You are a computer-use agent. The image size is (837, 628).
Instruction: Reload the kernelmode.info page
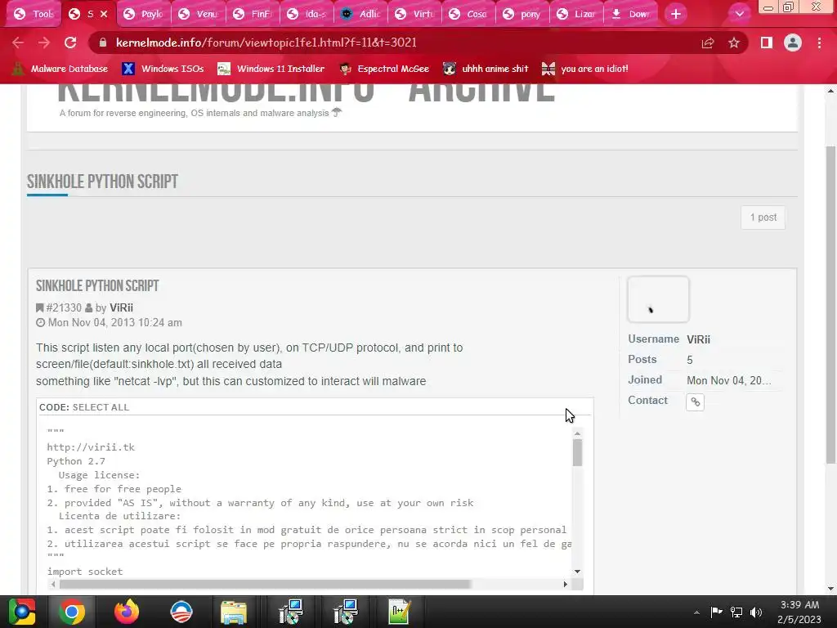click(70, 43)
